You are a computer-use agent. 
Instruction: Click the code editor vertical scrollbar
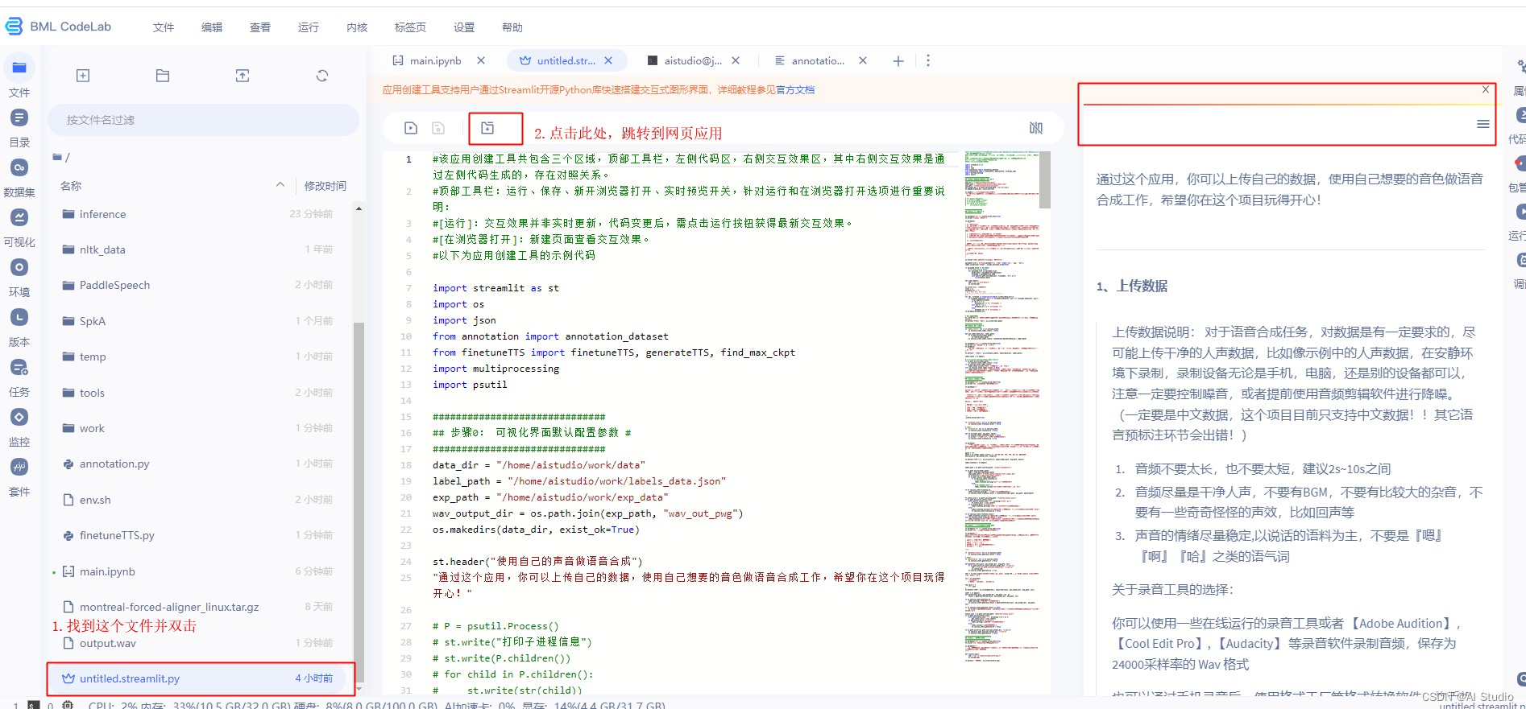[1045, 179]
